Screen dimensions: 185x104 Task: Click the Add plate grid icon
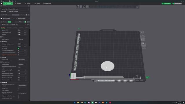pos(81,7)
